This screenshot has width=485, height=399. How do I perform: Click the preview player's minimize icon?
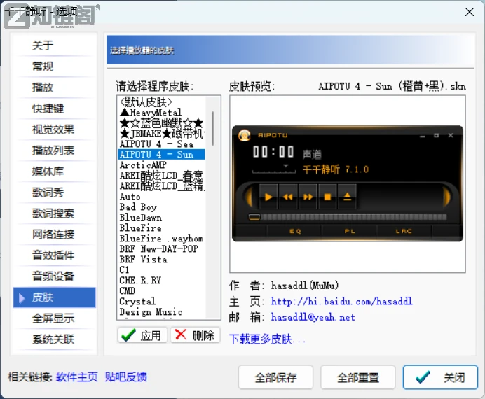[423, 136]
